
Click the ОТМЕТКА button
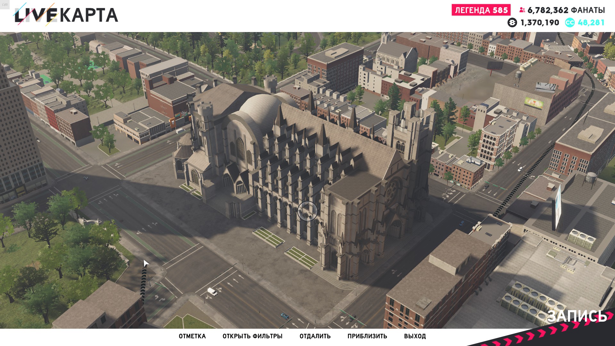click(x=192, y=336)
